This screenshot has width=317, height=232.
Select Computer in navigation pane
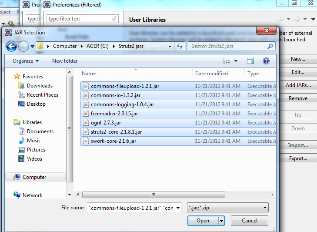coord(34,177)
